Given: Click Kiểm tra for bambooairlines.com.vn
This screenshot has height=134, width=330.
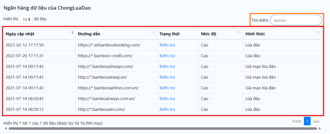Looking at the screenshot, I should [x=167, y=88].
